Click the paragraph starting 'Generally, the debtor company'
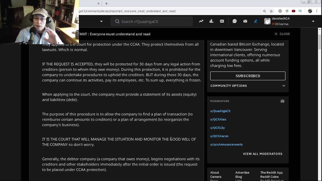This screenshot has width=322, height=181. point(121,164)
